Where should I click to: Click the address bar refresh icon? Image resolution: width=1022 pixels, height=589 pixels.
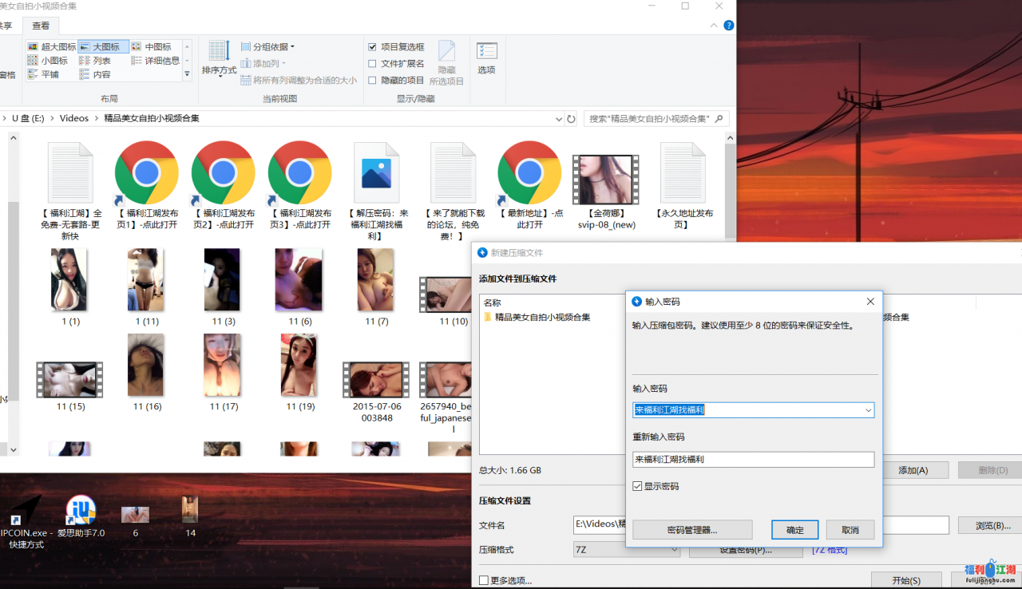coord(571,118)
